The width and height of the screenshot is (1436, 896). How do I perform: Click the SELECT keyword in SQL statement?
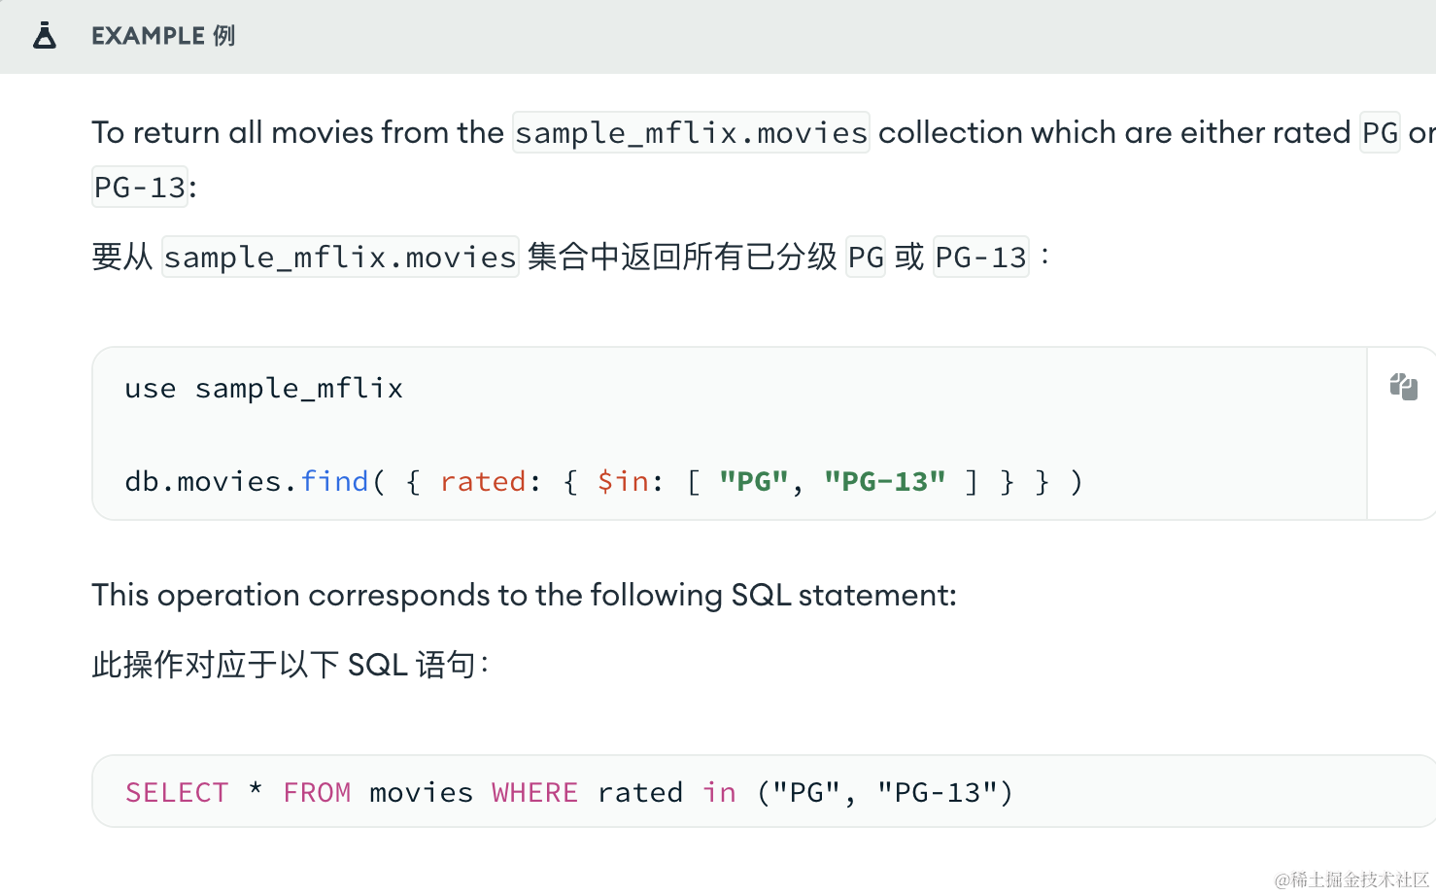coord(177,792)
